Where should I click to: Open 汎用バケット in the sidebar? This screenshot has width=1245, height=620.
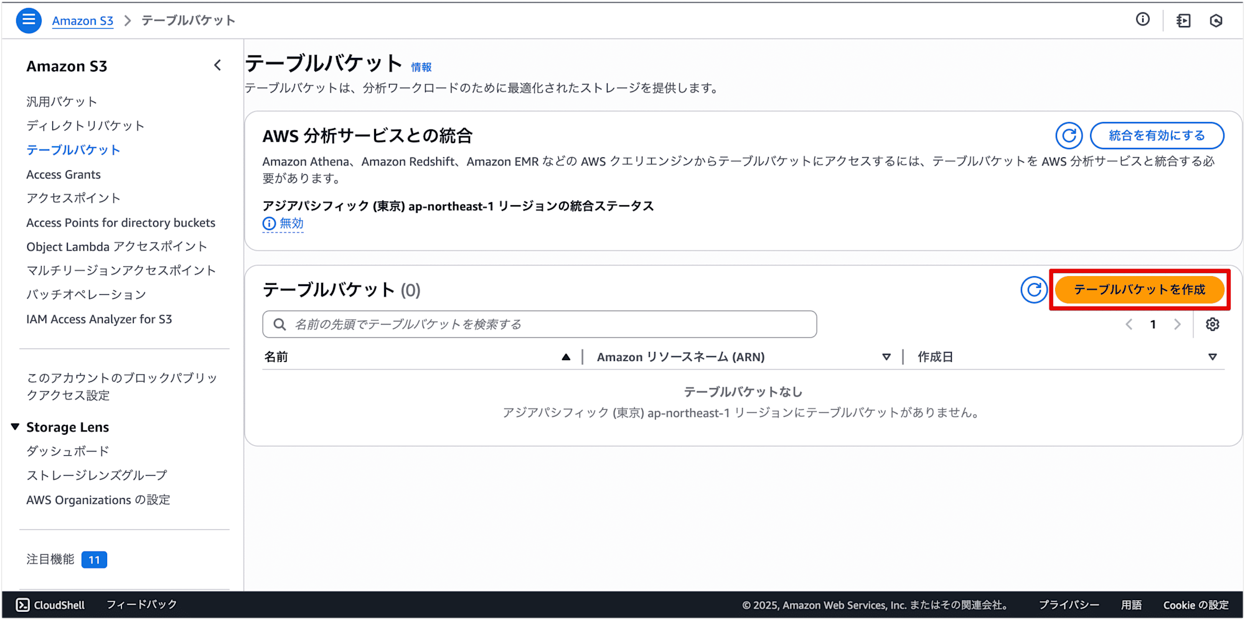tap(62, 101)
